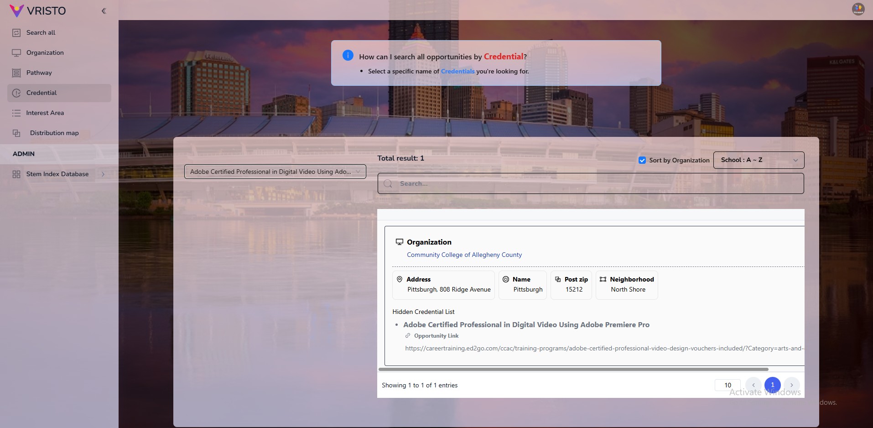Click the Search all sidebar icon

16,33
